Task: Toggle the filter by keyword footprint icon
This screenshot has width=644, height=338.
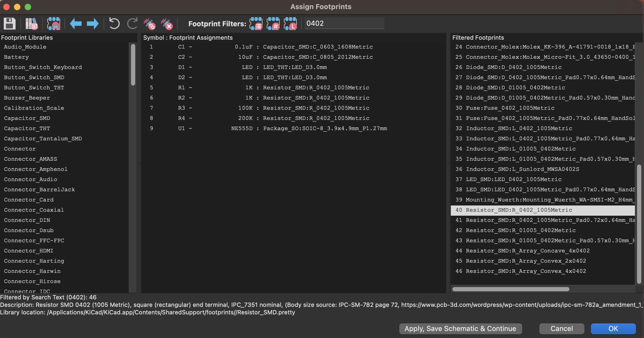Action: (257, 24)
